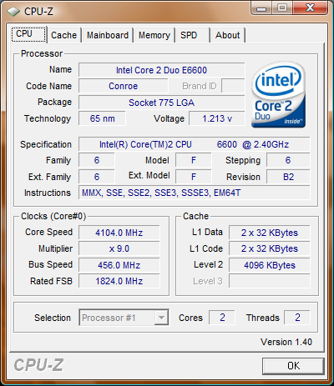This screenshot has width=334, height=386.
Task: Click the Voltage value 1.213 v
Action: [x=217, y=118]
